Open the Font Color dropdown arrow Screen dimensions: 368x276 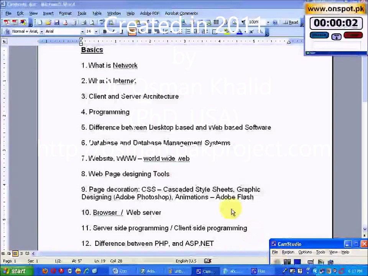coord(245,32)
